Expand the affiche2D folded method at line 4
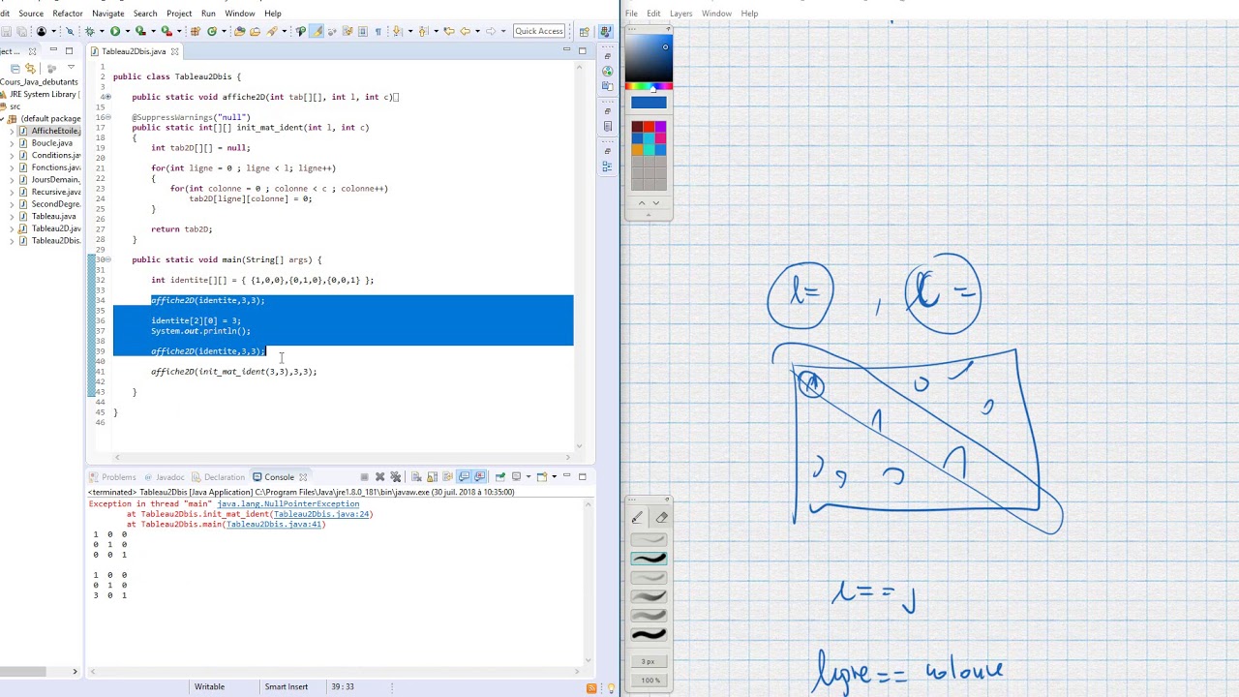Viewport: 1239px width, 697px height. pos(107,97)
